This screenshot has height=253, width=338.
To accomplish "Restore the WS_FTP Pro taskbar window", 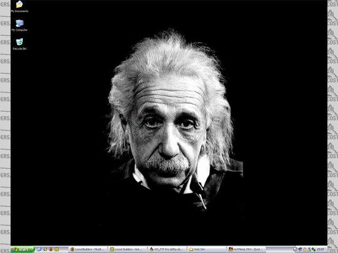I will coord(167,249).
